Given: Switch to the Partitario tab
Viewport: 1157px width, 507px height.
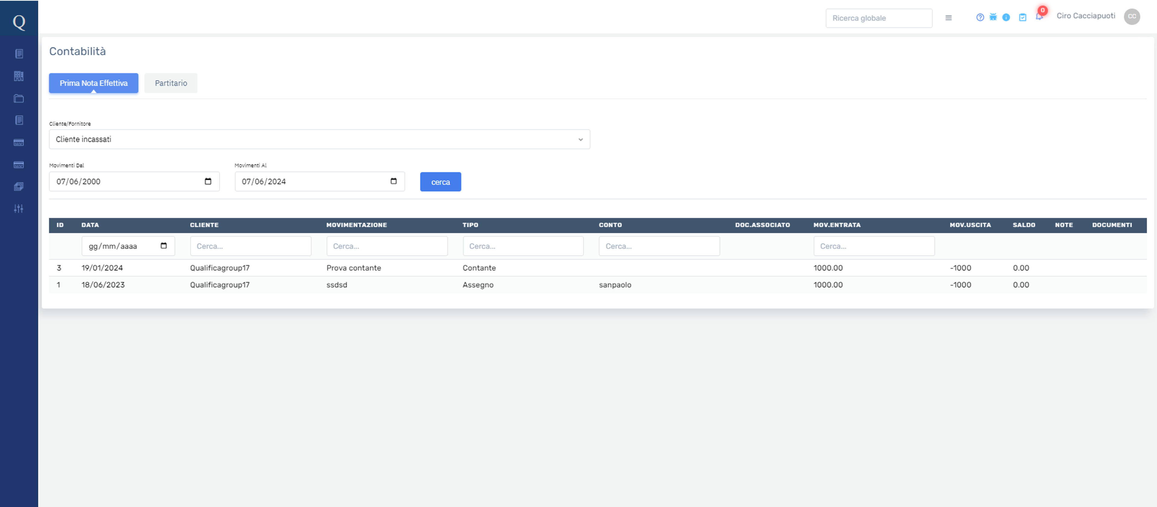Looking at the screenshot, I should point(171,83).
